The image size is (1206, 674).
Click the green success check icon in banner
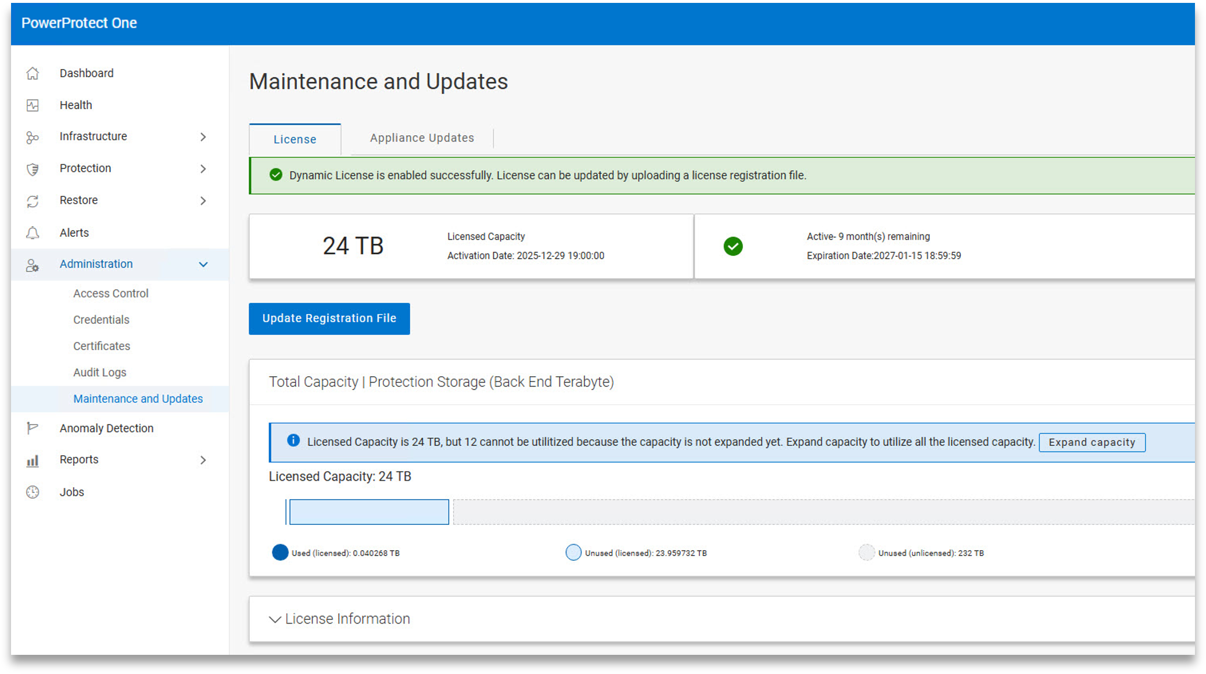[x=276, y=175]
